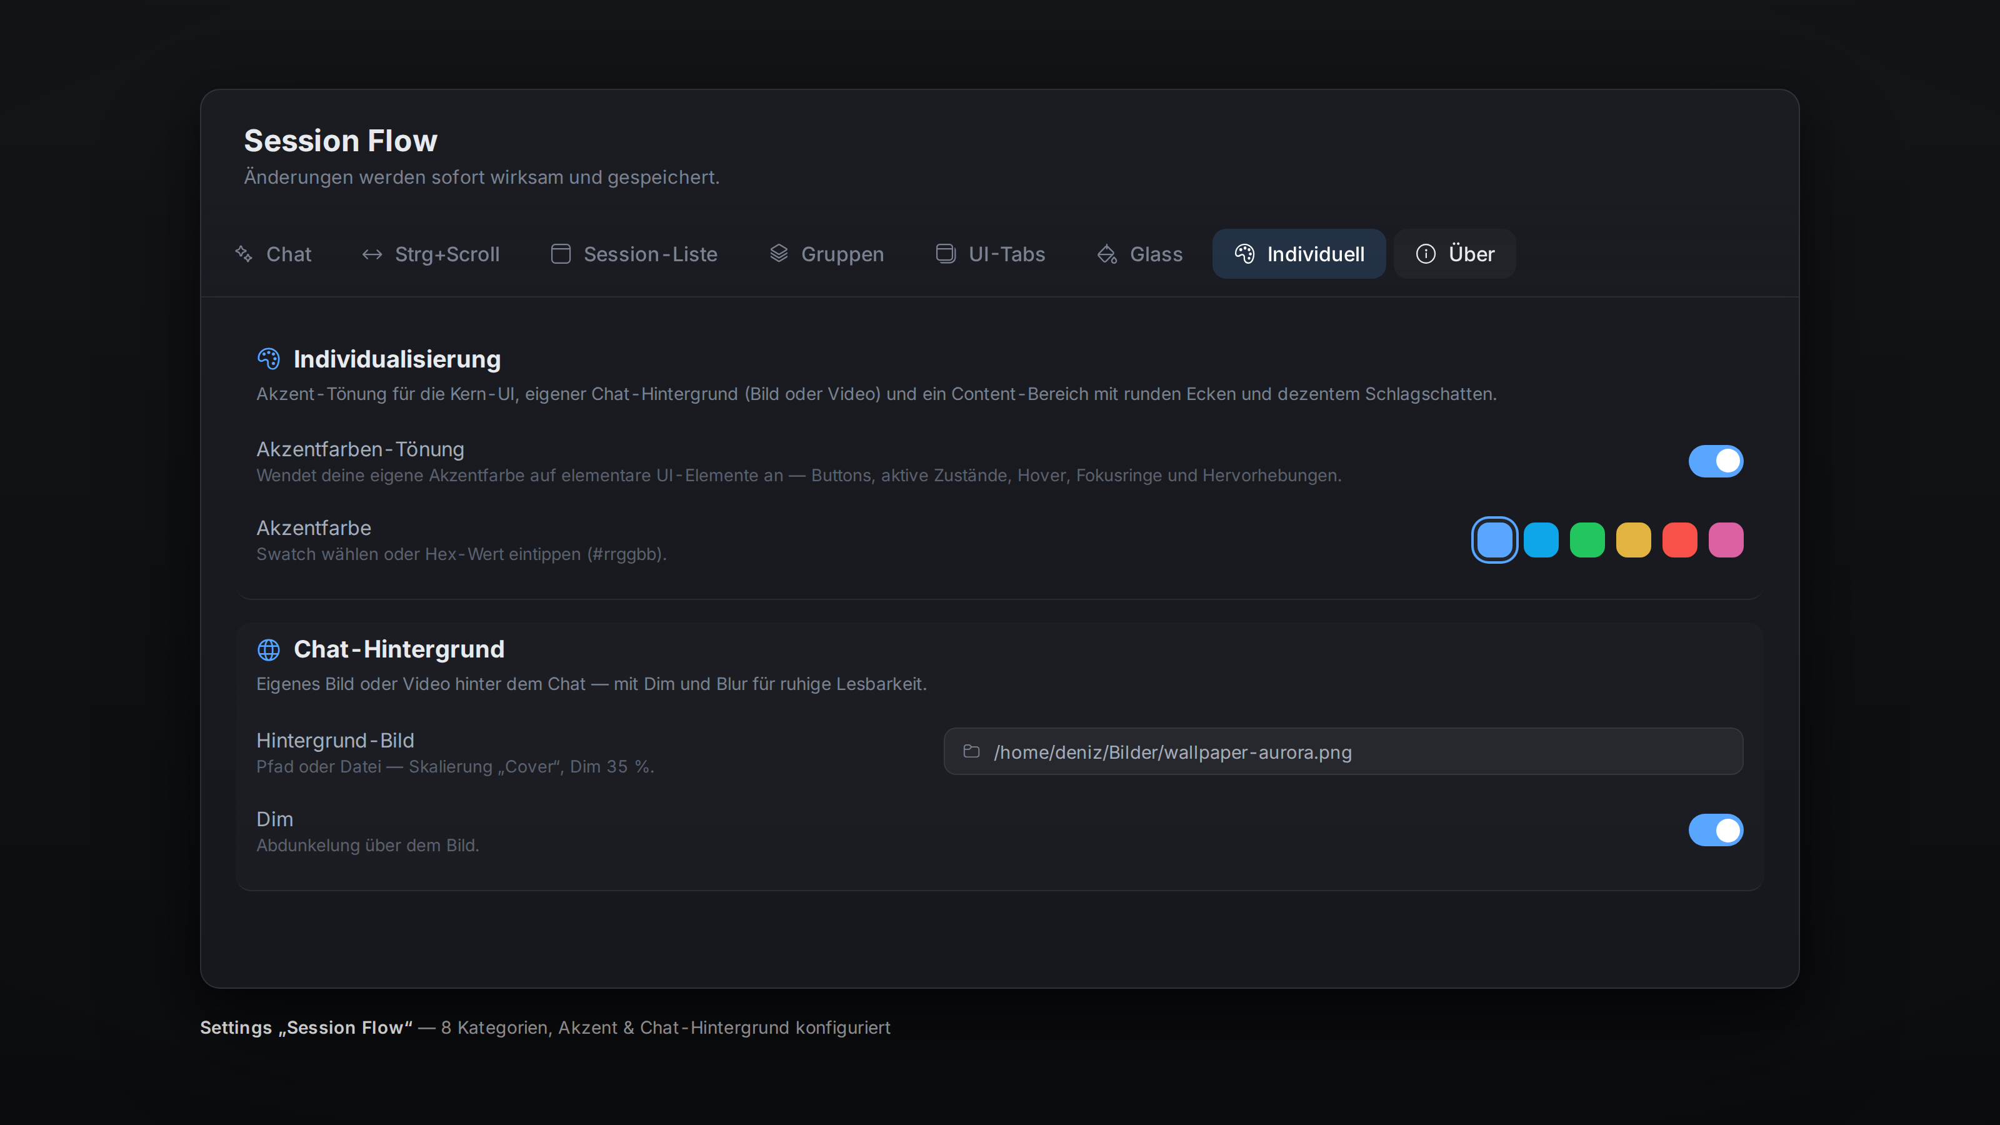Click the Session-Liste window icon
This screenshot has width=2000, height=1125.
[x=561, y=254]
